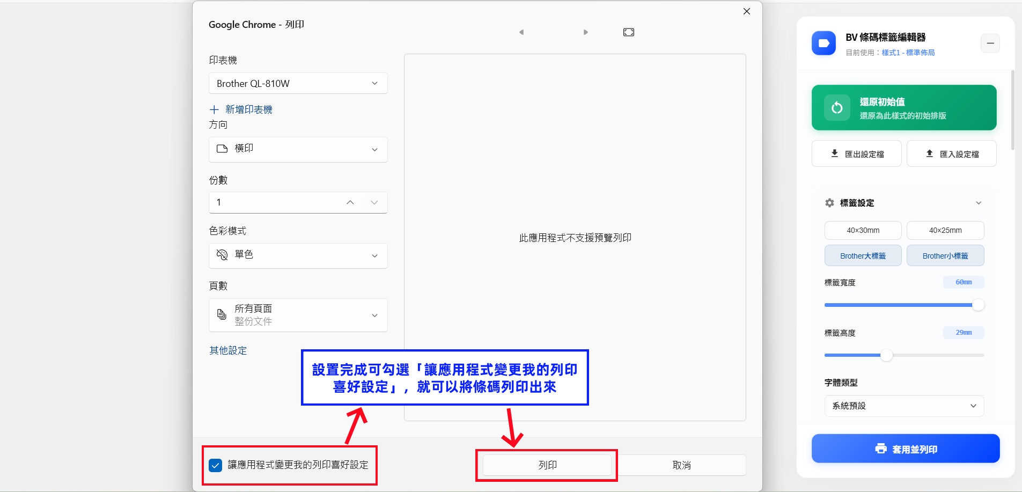The width and height of the screenshot is (1022, 492).
Task: Go to previous preview page arrow
Action: point(521,32)
